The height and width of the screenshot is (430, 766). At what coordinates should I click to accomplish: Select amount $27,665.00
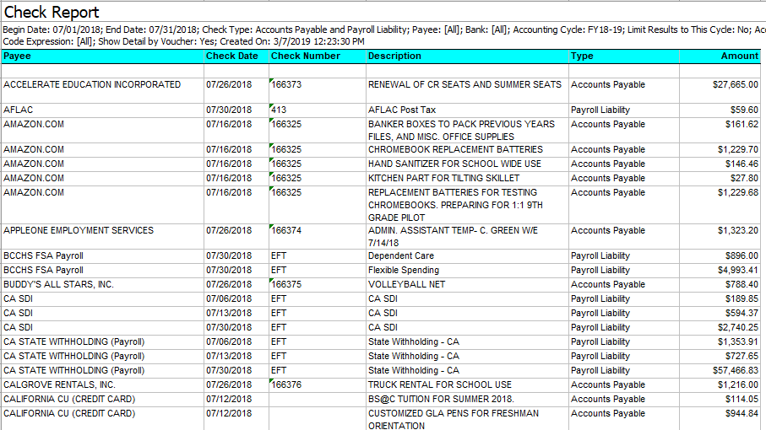click(x=736, y=85)
